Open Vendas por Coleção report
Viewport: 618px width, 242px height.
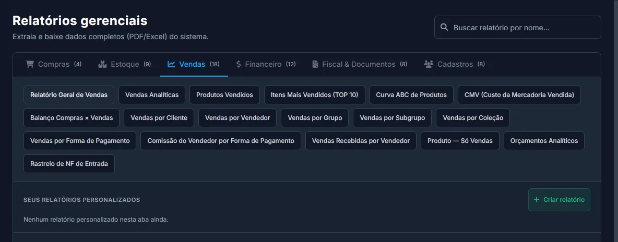[473, 118]
